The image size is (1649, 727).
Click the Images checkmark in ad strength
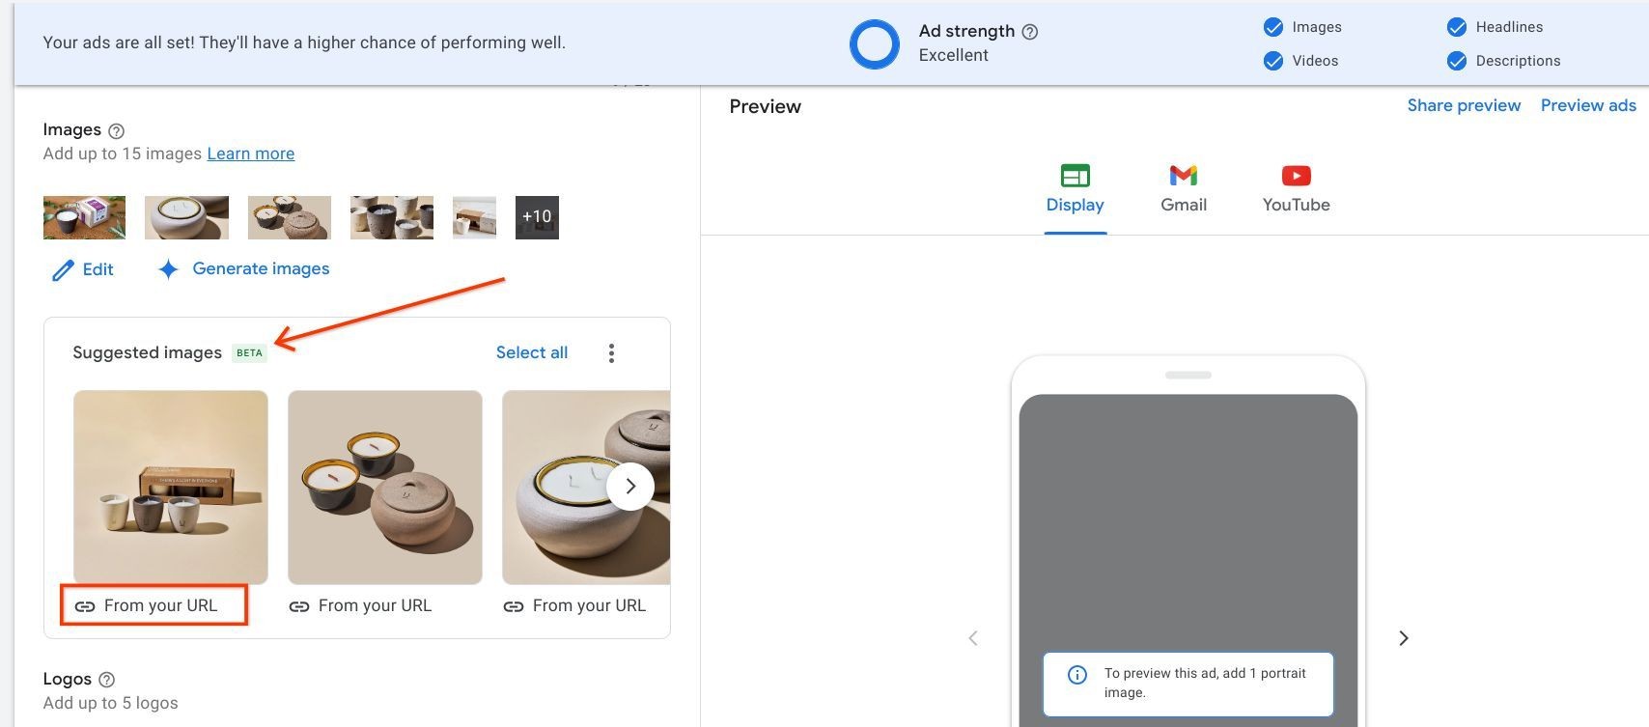[x=1273, y=27]
